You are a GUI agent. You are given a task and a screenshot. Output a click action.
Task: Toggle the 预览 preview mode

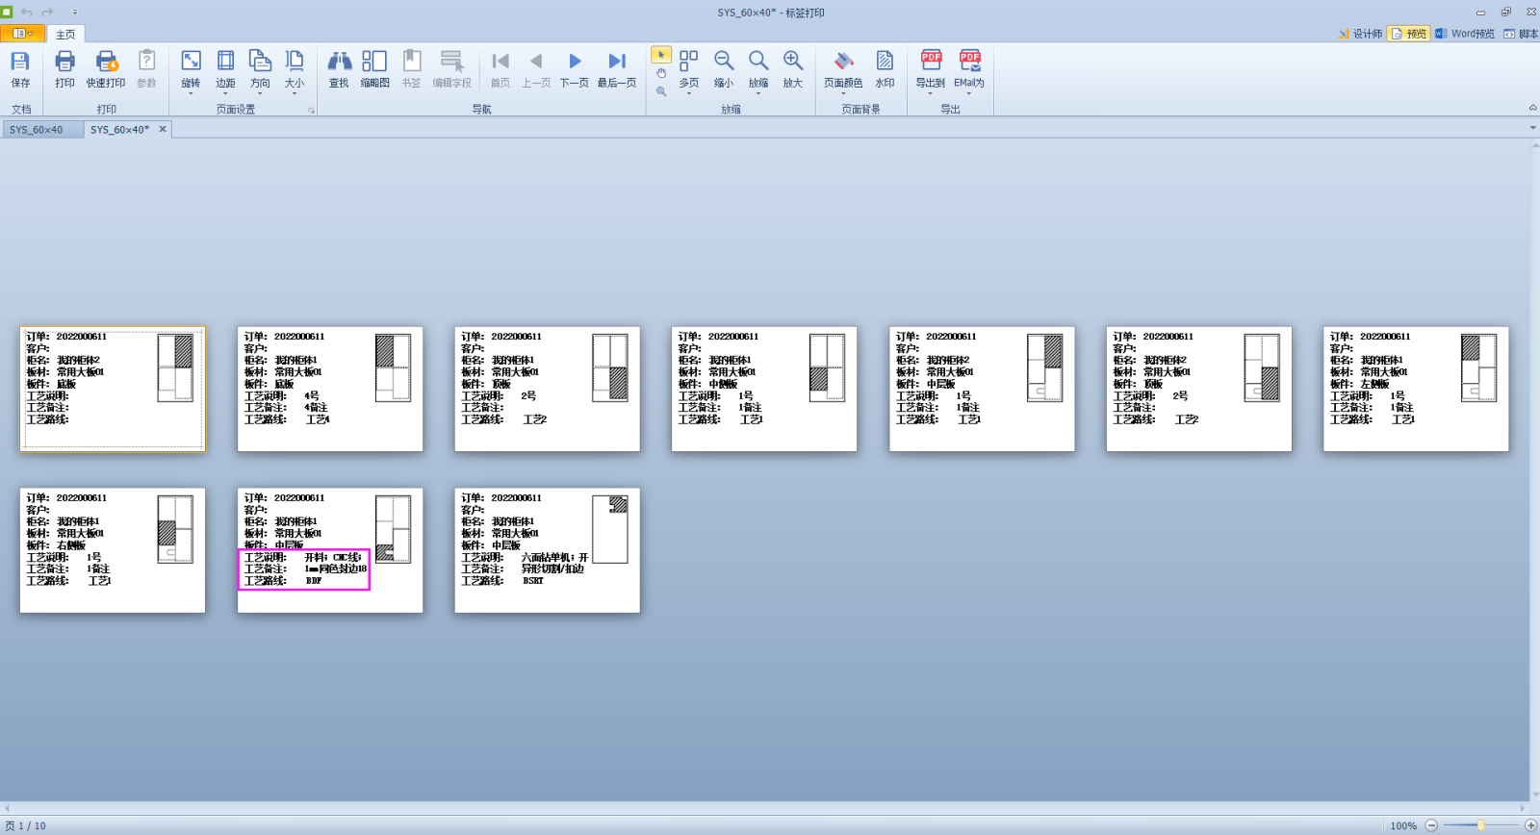click(1408, 34)
